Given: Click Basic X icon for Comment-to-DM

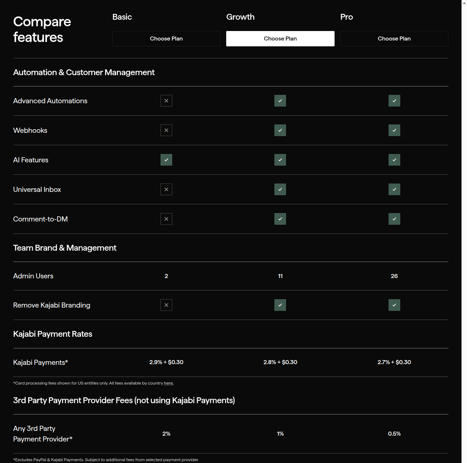Looking at the screenshot, I should pos(166,219).
